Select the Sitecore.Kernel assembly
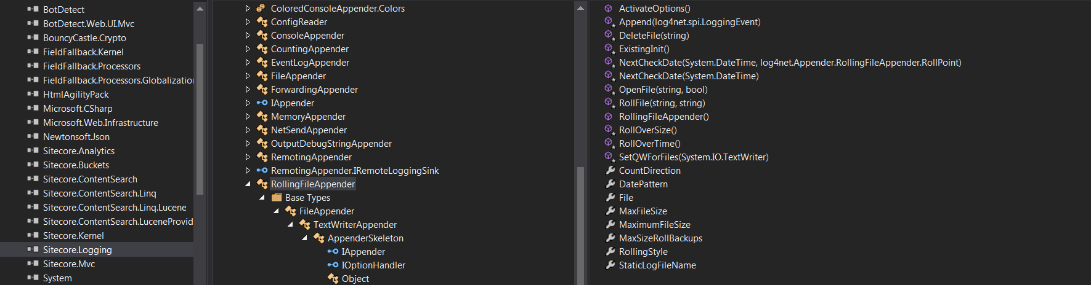 (x=73, y=236)
